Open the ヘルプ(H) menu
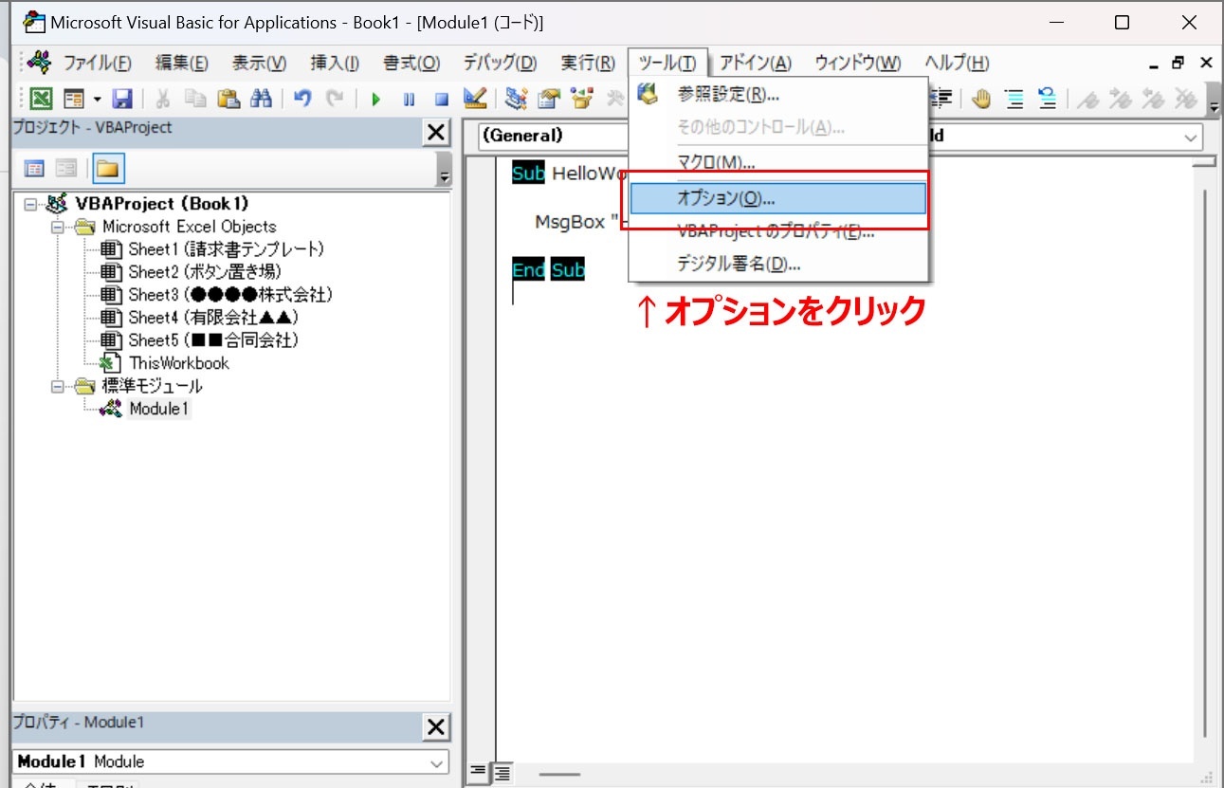 (x=956, y=63)
